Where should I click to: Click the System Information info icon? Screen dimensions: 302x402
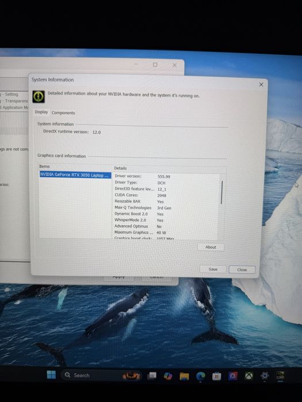click(x=39, y=96)
